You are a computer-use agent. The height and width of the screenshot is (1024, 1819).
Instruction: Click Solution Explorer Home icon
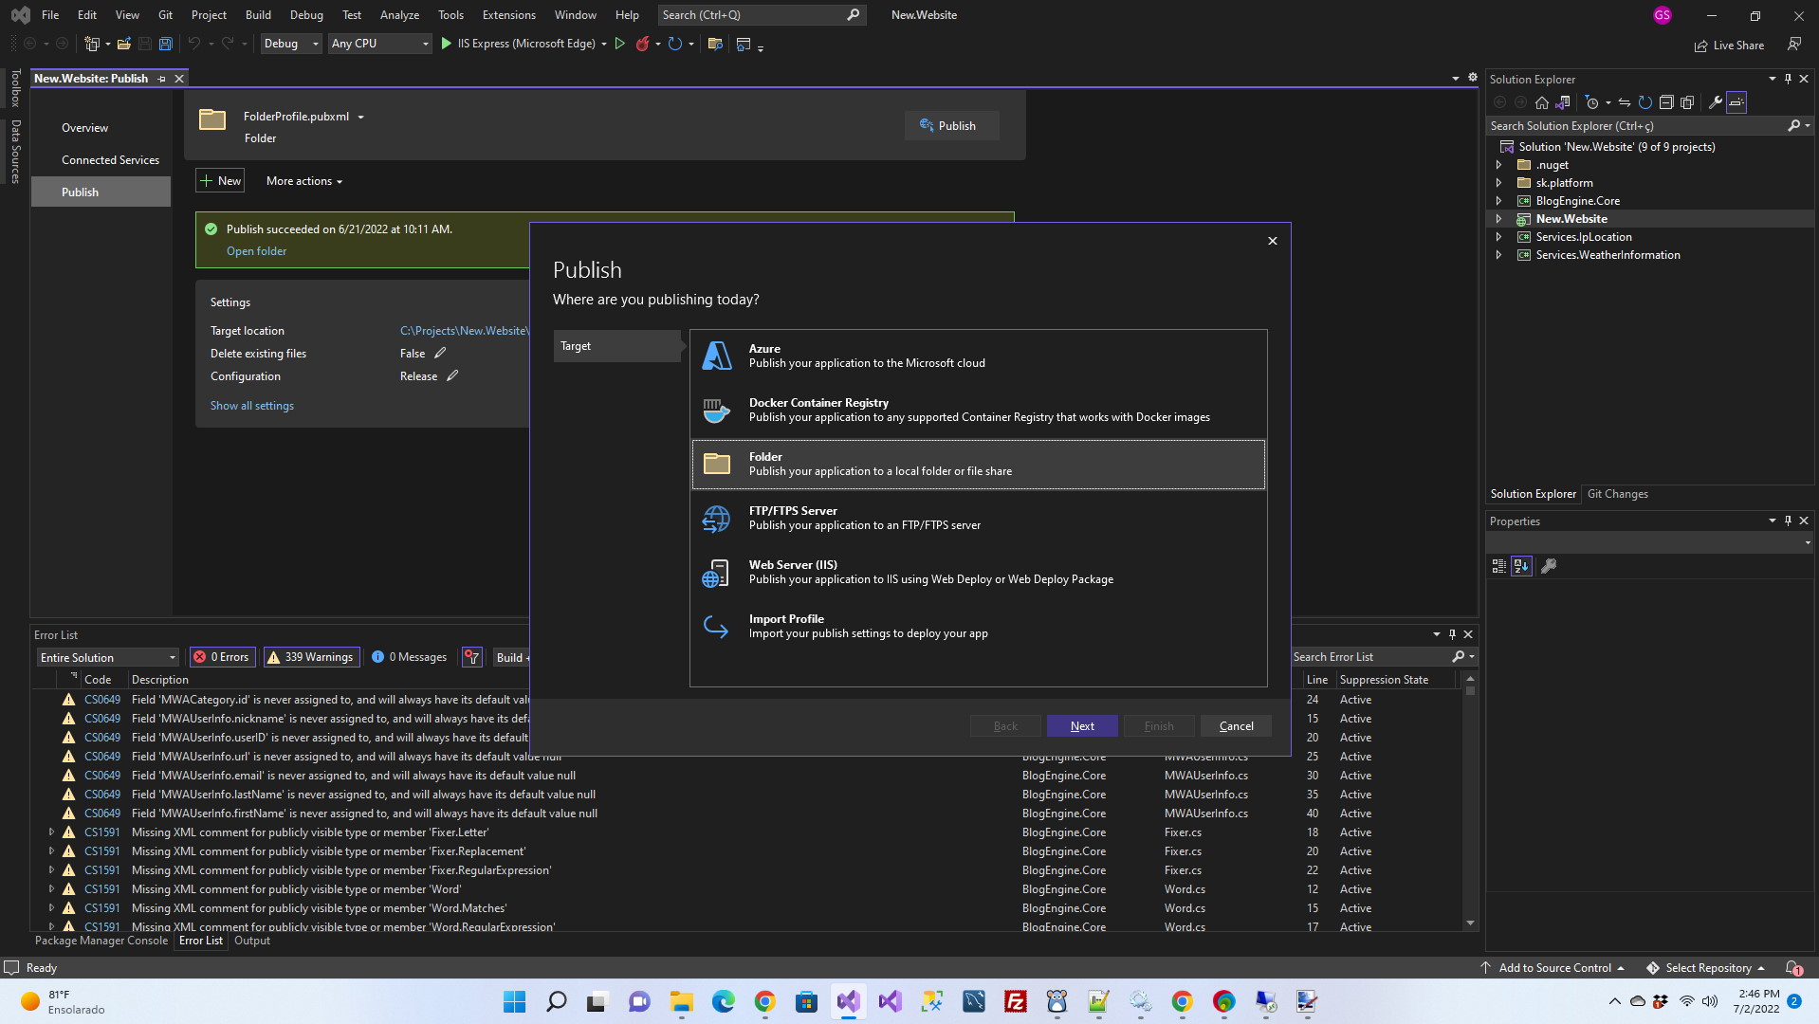(x=1542, y=102)
